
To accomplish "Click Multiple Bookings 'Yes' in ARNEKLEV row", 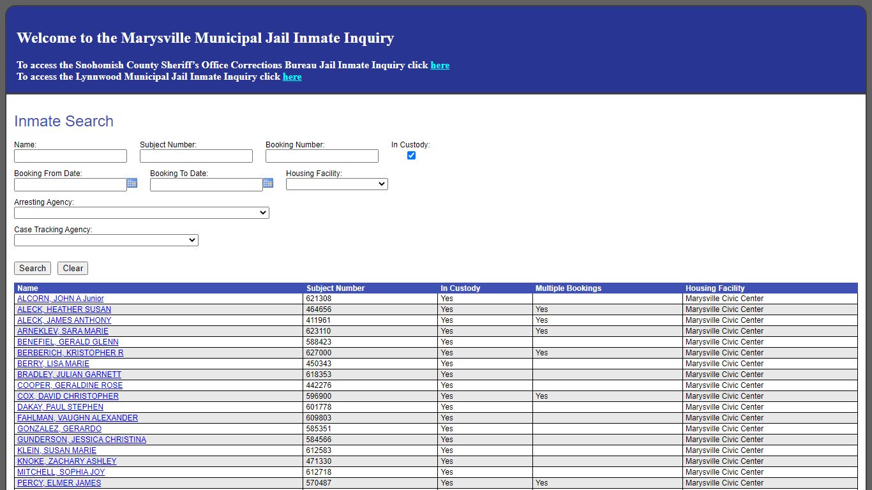I will (541, 331).
